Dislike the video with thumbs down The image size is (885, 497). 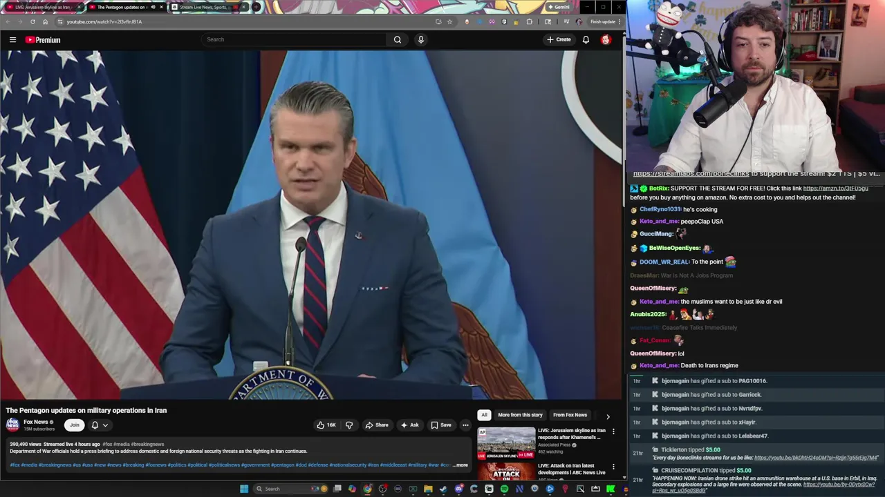(348, 425)
